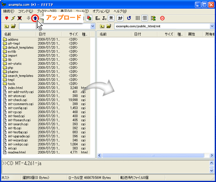Click the red Abort transfer icon
Screen dimensions: 216x182
162,18
